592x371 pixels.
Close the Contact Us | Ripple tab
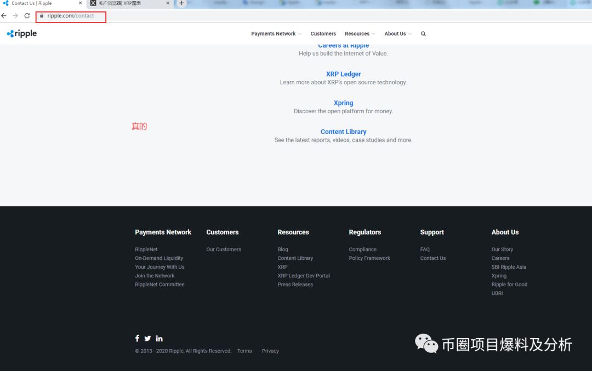81,3
